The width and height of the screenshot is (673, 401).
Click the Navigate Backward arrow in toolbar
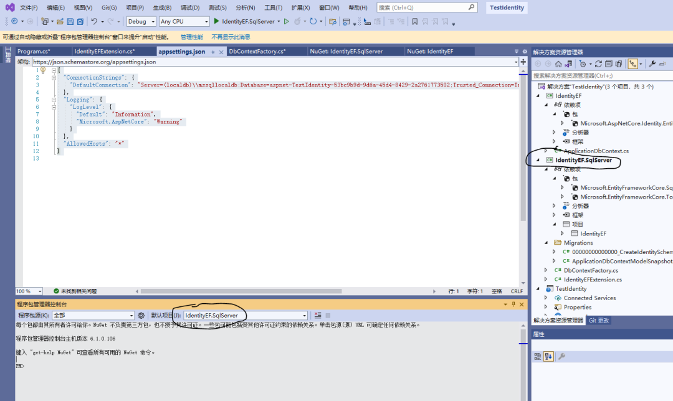point(14,21)
